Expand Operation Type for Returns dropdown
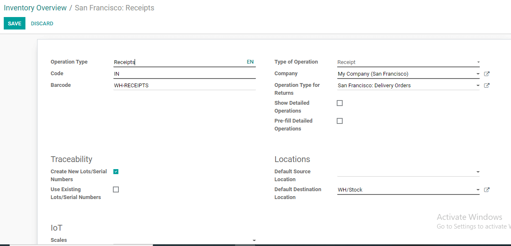The height and width of the screenshot is (246, 511). [478, 86]
